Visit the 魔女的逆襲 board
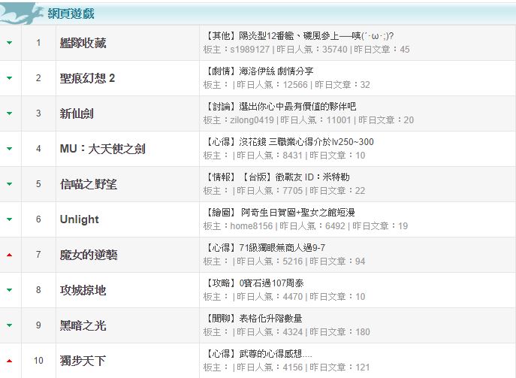Viewport: 516px width, 378px height. 88,255
